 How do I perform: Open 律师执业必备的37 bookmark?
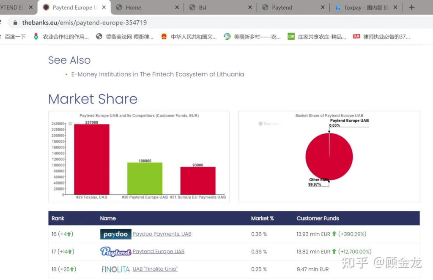tap(381, 37)
